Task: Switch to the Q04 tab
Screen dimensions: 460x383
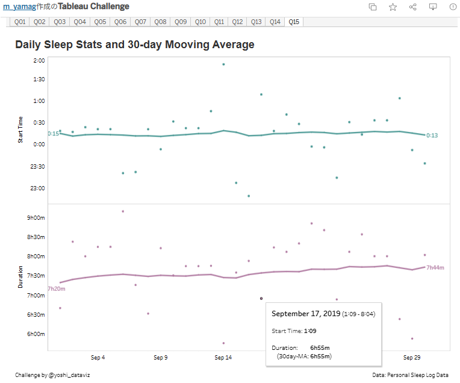Action: click(80, 22)
